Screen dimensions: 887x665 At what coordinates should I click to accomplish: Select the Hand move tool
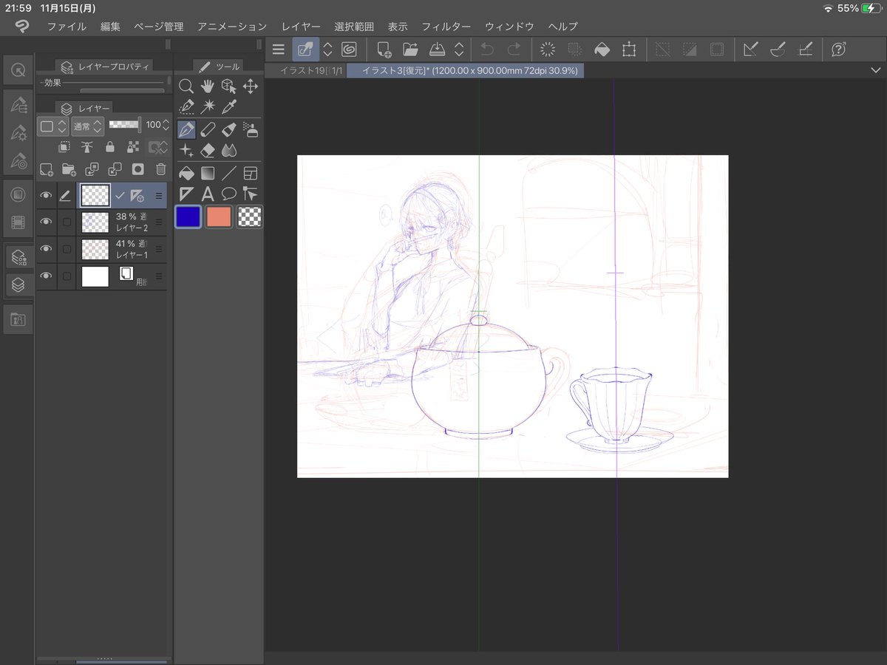208,86
